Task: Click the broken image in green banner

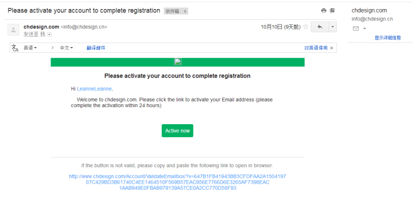Action: click(178, 62)
